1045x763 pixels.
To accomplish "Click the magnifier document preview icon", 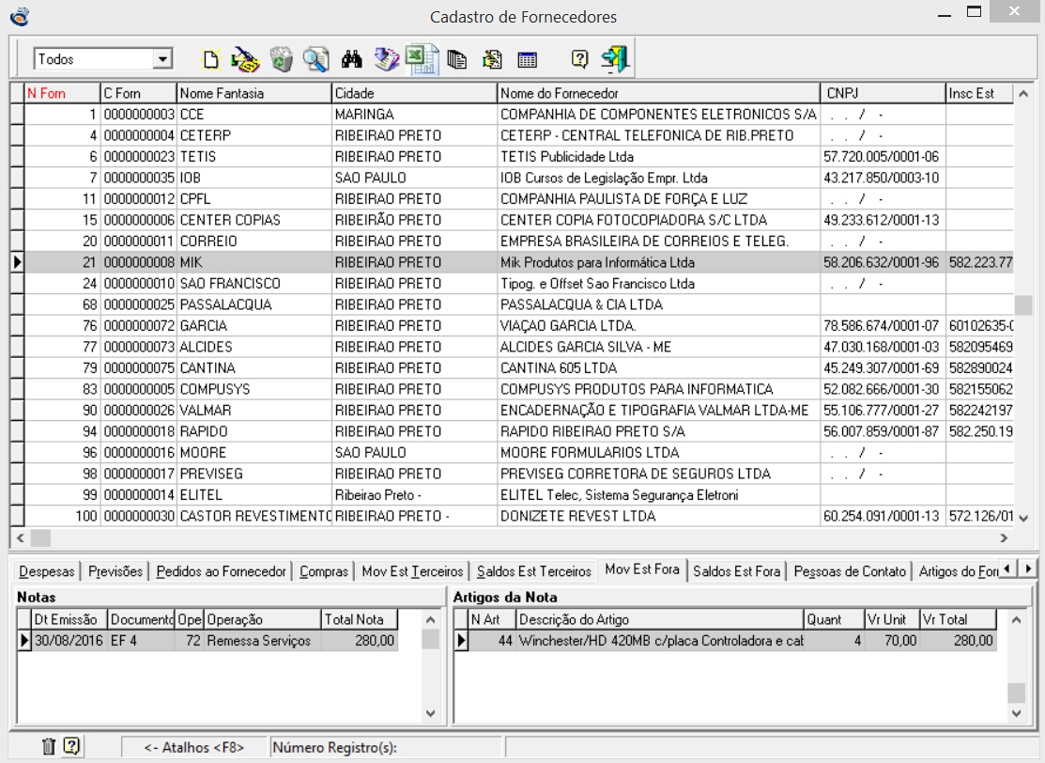I will click(x=315, y=59).
